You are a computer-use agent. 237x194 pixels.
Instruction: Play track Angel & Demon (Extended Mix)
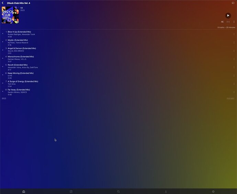(x=22, y=48)
